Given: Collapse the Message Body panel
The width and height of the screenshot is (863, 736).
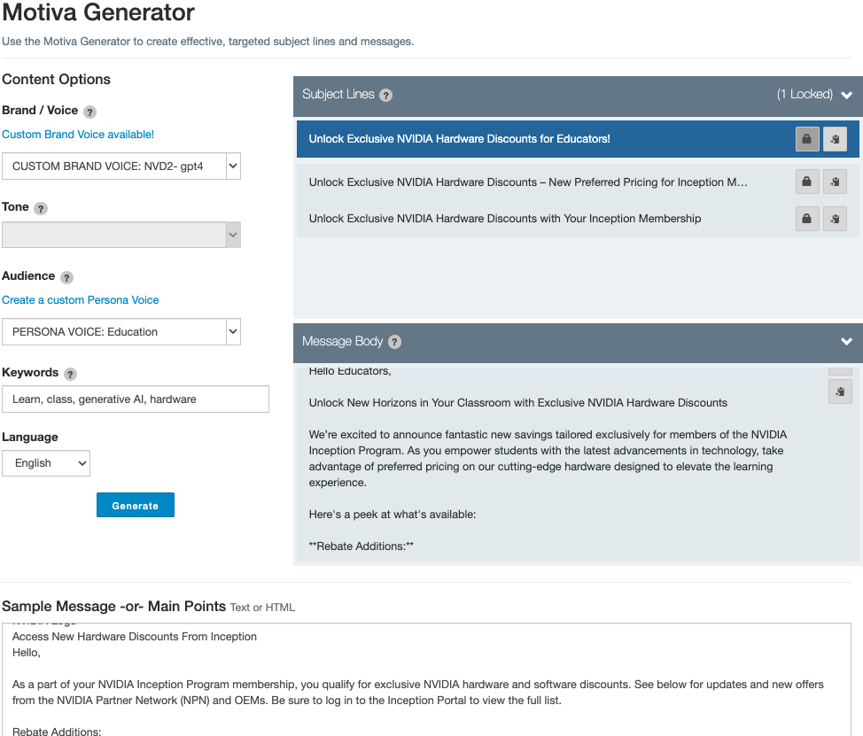Looking at the screenshot, I should point(846,341).
